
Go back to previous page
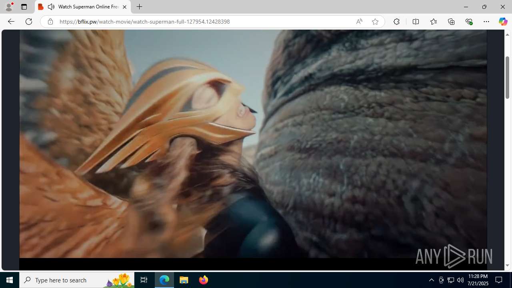11,22
